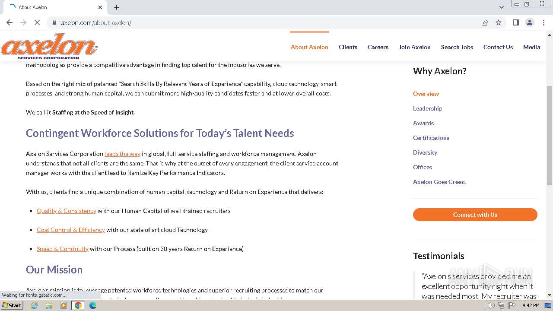
Task: Click the padlock site info icon
Action: (54, 22)
